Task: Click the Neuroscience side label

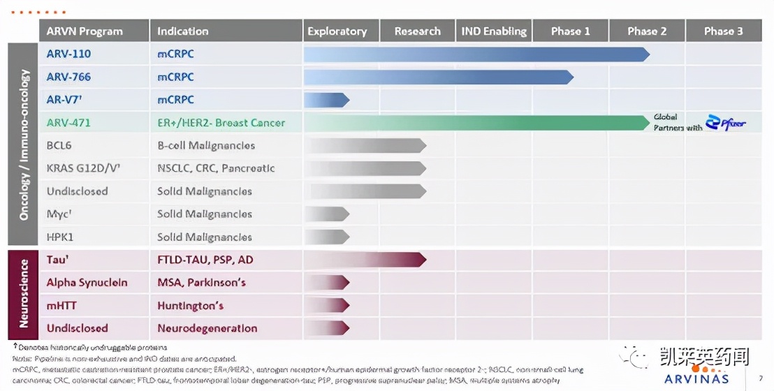Action: pos(24,294)
